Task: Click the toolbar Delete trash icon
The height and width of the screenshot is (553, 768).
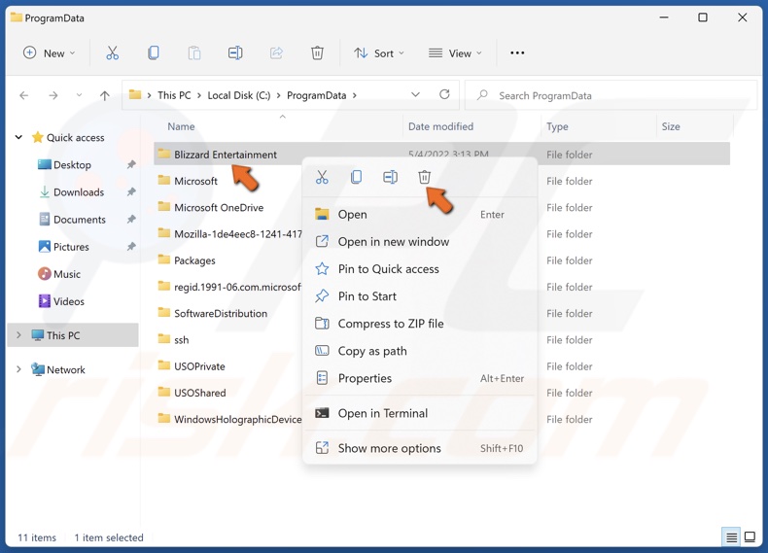Action: click(x=317, y=53)
